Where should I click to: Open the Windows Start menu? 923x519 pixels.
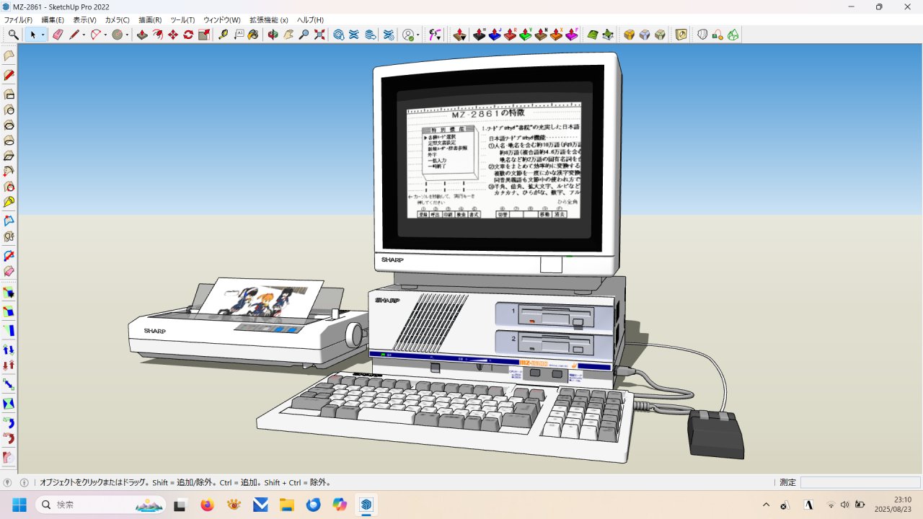click(x=19, y=505)
